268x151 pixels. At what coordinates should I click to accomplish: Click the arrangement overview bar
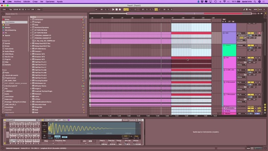(170, 13)
